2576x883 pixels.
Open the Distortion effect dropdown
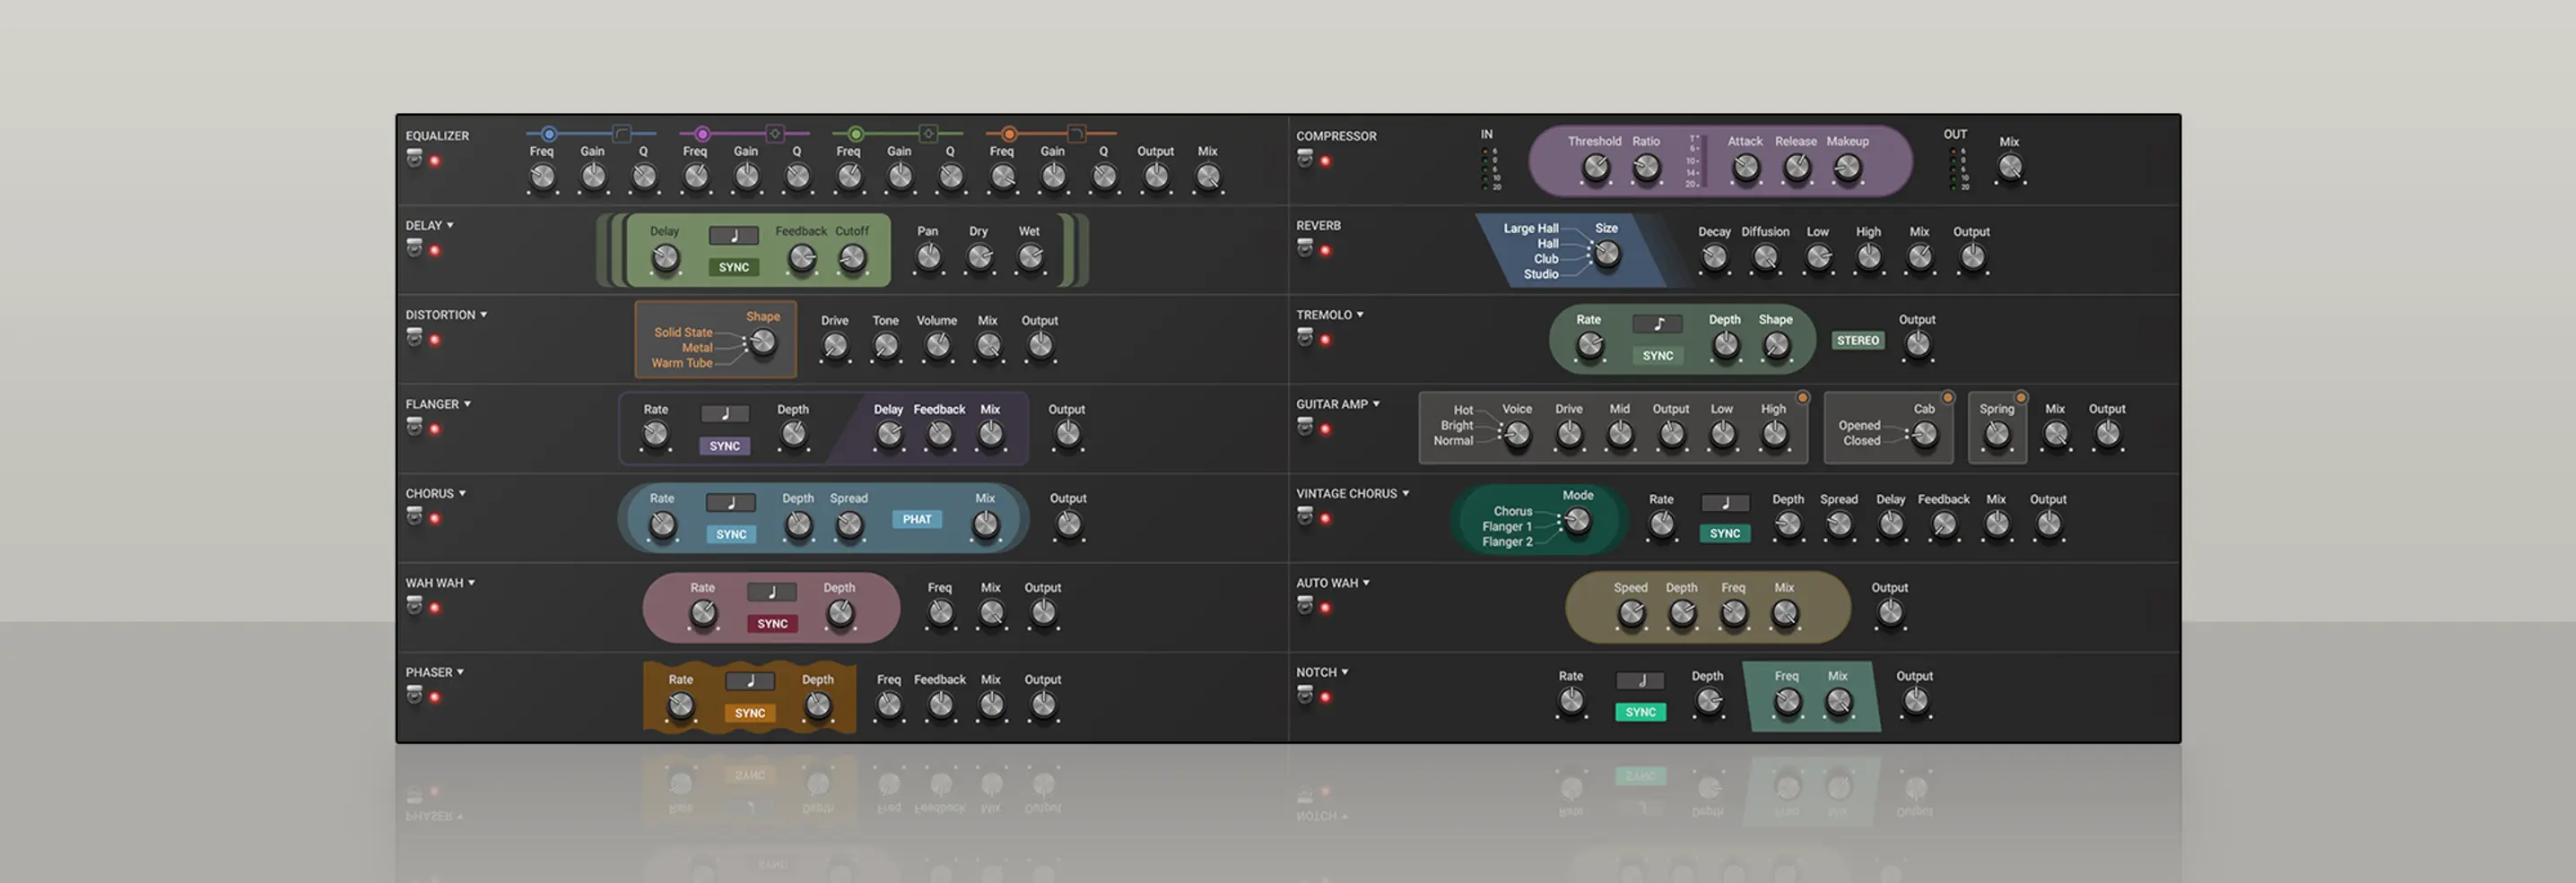(484, 315)
